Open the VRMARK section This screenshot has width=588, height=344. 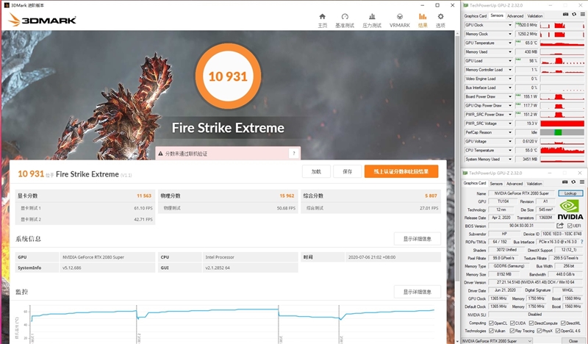tap(400, 20)
